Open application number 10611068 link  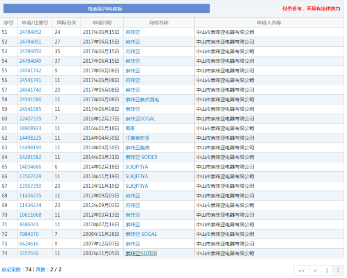coord(30,215)
